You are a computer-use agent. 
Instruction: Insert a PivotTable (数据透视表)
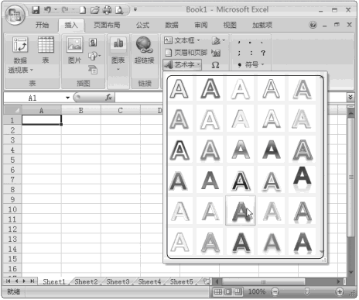[20, 55]
